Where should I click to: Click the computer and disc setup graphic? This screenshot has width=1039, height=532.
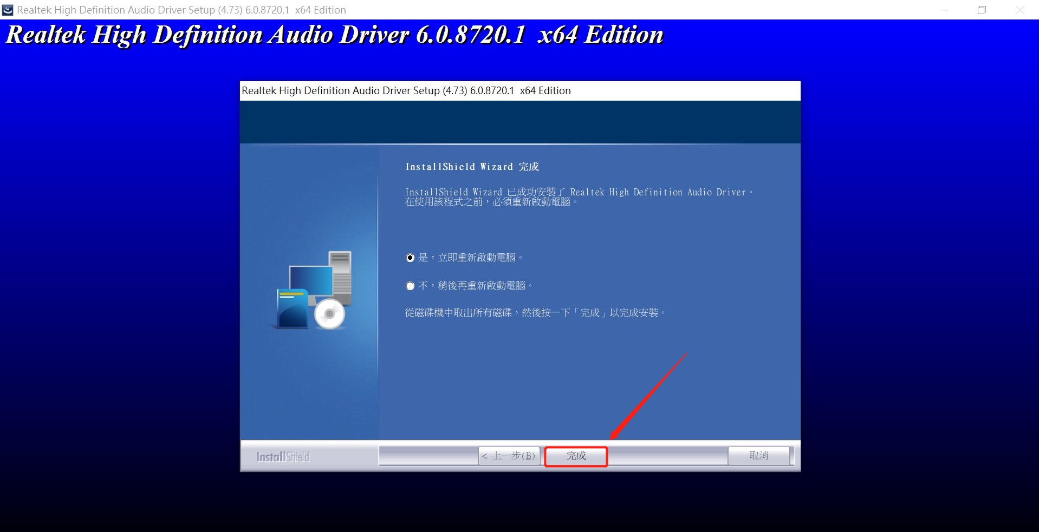click(313, 291)
